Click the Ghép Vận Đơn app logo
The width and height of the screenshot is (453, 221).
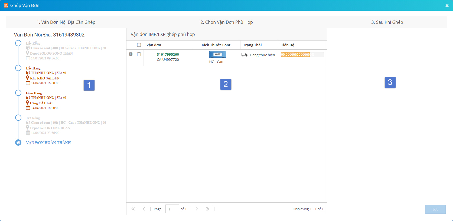pos(6,5)
